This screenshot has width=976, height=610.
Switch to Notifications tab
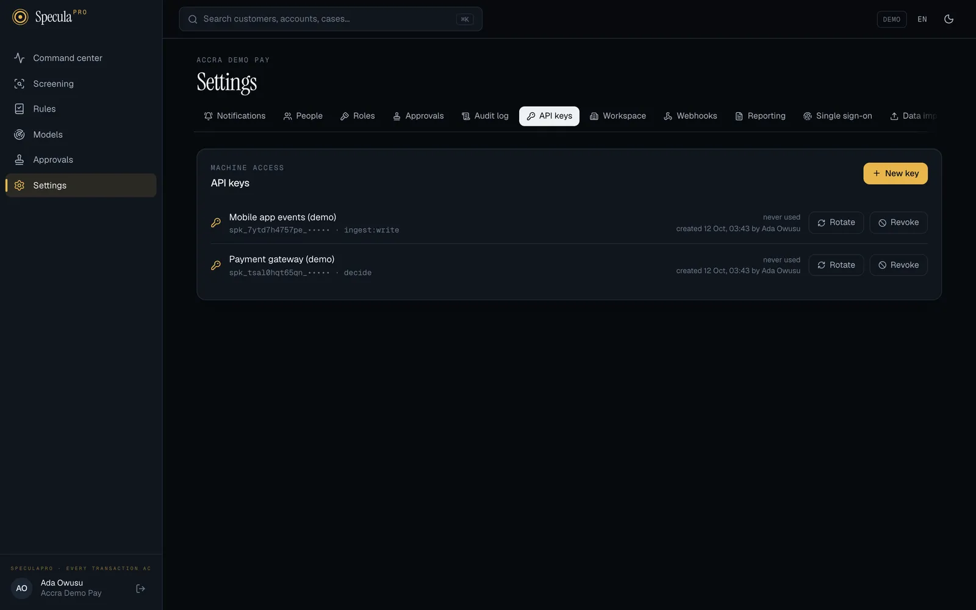click(x=235, y=116)
